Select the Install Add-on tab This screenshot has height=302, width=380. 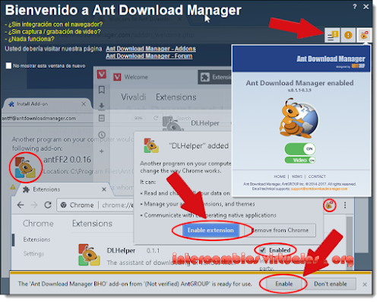47,104
